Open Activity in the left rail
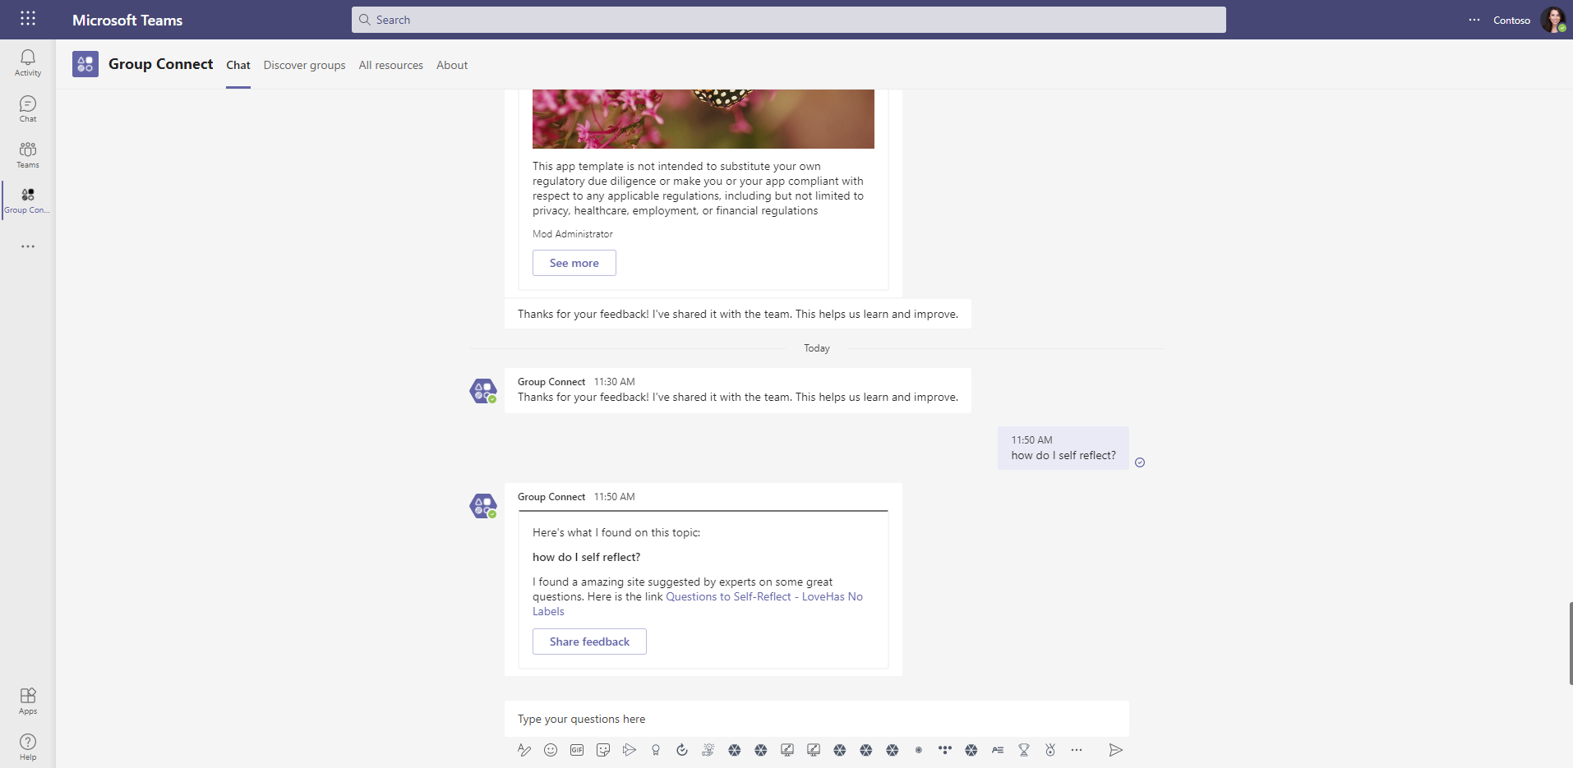This screenshot has height=768, width=1573. click(x=28, y=62)
